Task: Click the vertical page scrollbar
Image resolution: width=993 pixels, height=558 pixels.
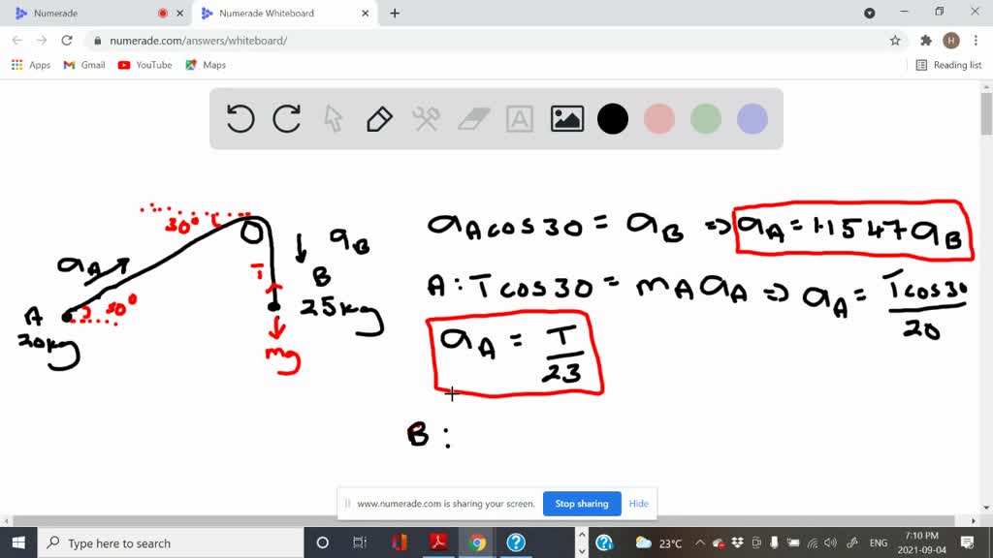Action: [986, 114]
